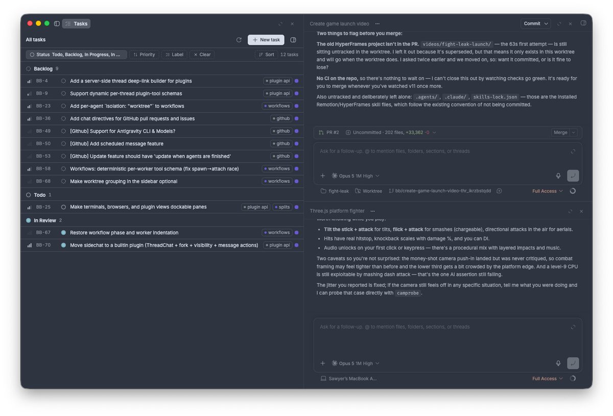The width and height of the screenshot is (613, 416).
Task: Click the right panel toggle icon beside Commit
Action: (583, 23)
